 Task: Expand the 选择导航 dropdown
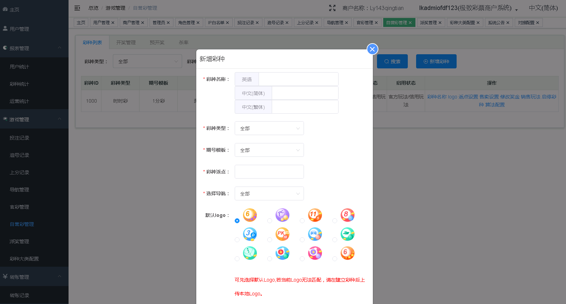point(269,193)
